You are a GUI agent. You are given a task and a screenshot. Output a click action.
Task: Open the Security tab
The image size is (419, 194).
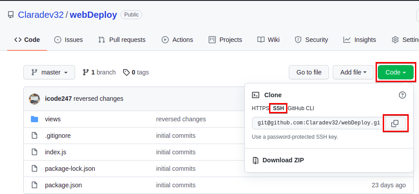311,40
